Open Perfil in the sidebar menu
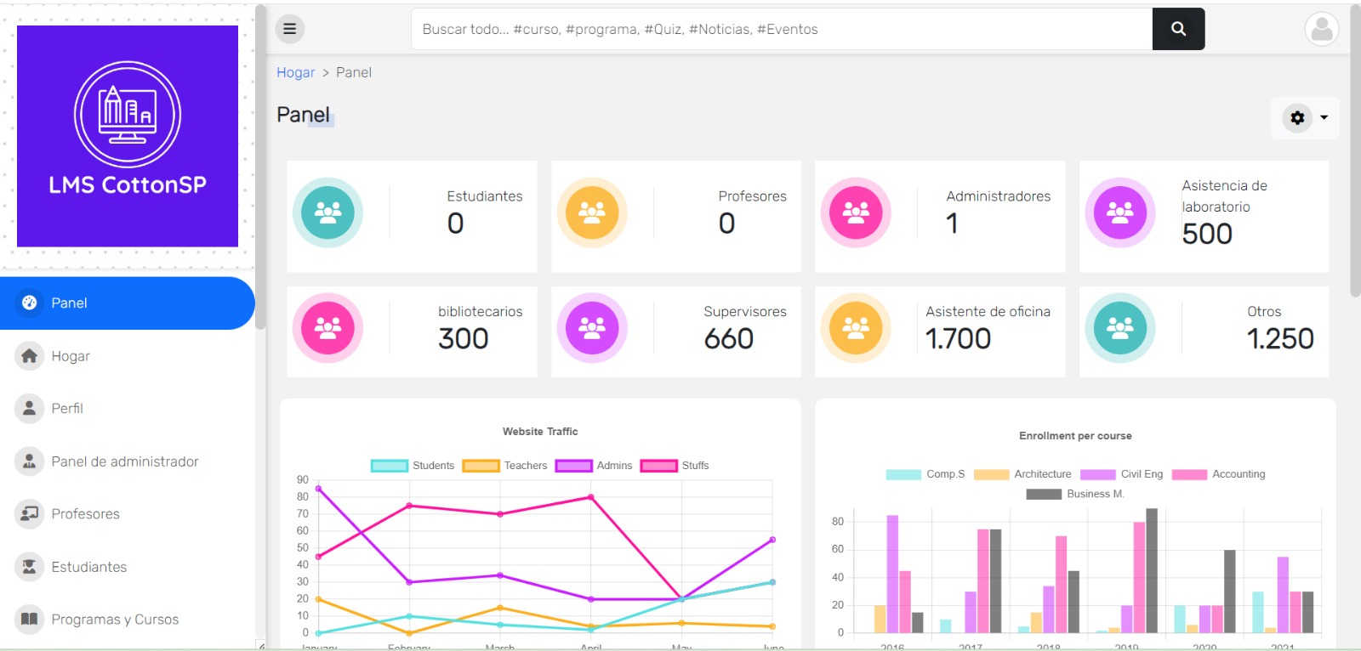 [x=128, y=408]
